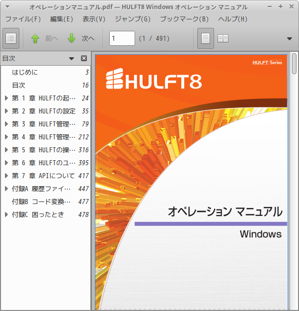Click the 次へ button label

(x=88, y=38)
